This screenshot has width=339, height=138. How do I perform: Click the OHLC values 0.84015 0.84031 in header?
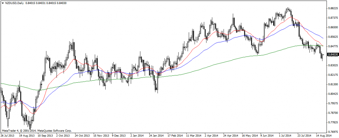(38, 3)
